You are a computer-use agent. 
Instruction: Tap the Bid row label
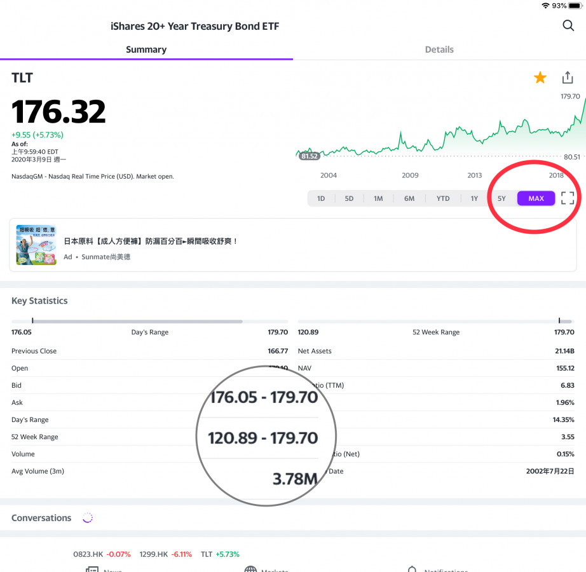[17, 385]
